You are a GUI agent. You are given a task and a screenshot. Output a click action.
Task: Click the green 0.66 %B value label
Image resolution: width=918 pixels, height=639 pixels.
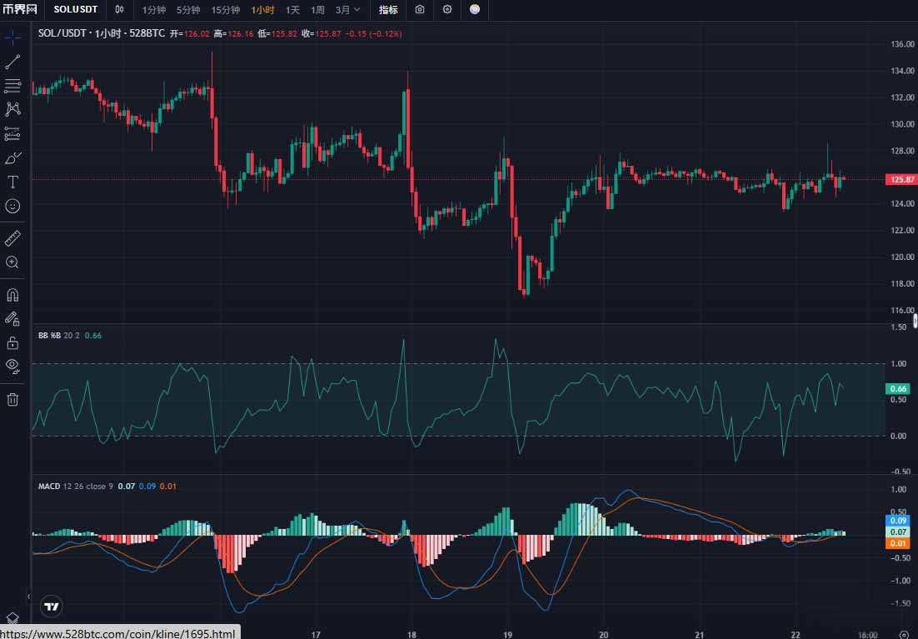click(898, 389)
